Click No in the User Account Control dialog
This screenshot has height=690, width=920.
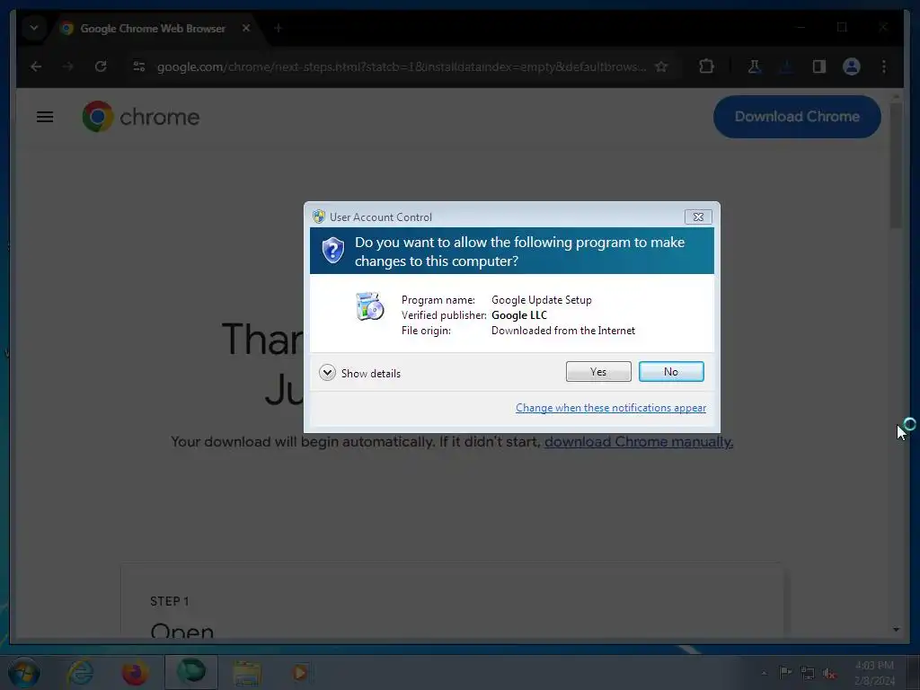pyautogui.click(x=670, y=371)
